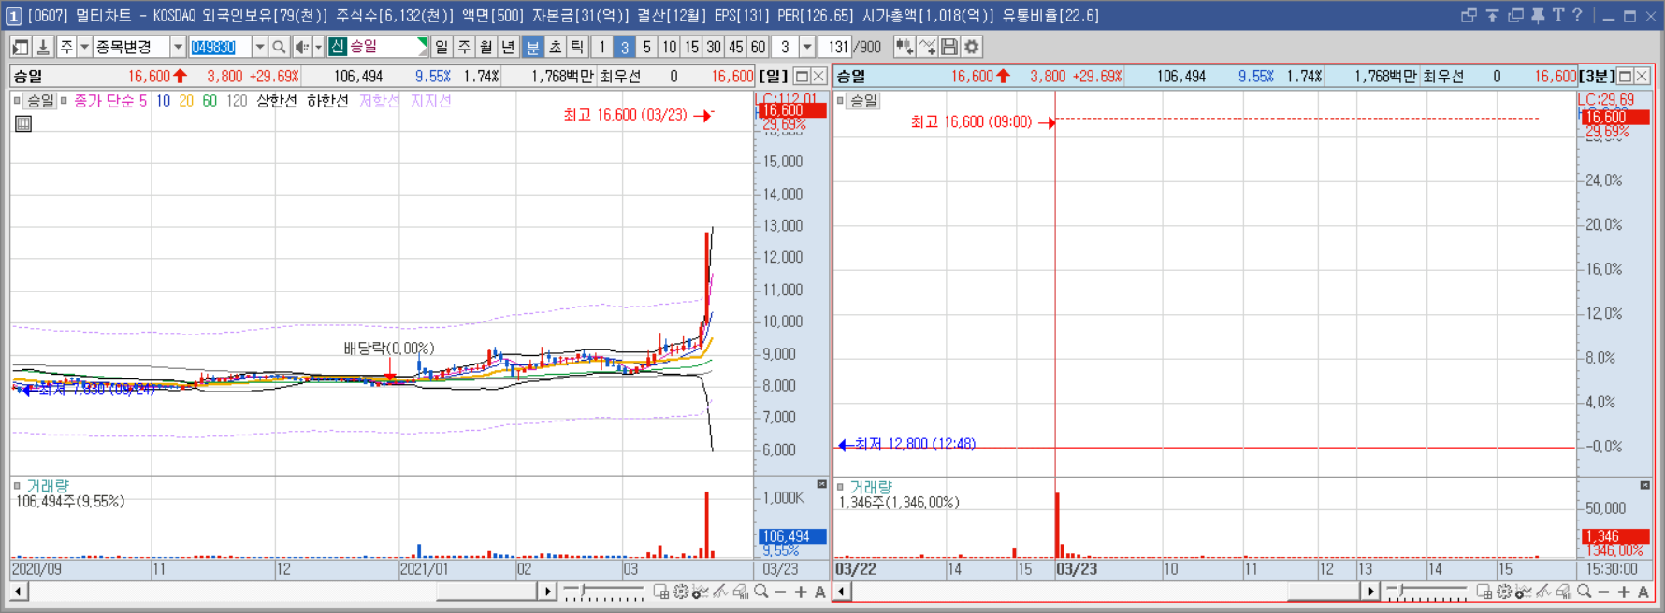
Task: Toggle the 종가 단순 moving average checkbox
Action: [64, 101]
